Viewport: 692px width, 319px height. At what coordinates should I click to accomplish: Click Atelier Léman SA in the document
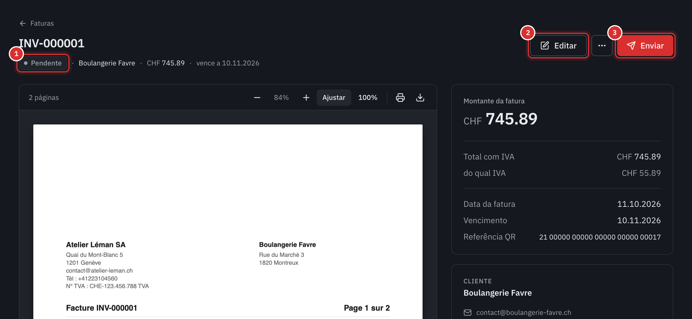(x=96, y=245)
